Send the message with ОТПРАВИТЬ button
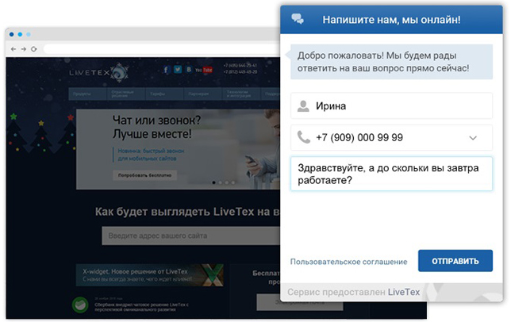Screen dimensions: 511x322 pyautogui.click(x=455, y=261)
